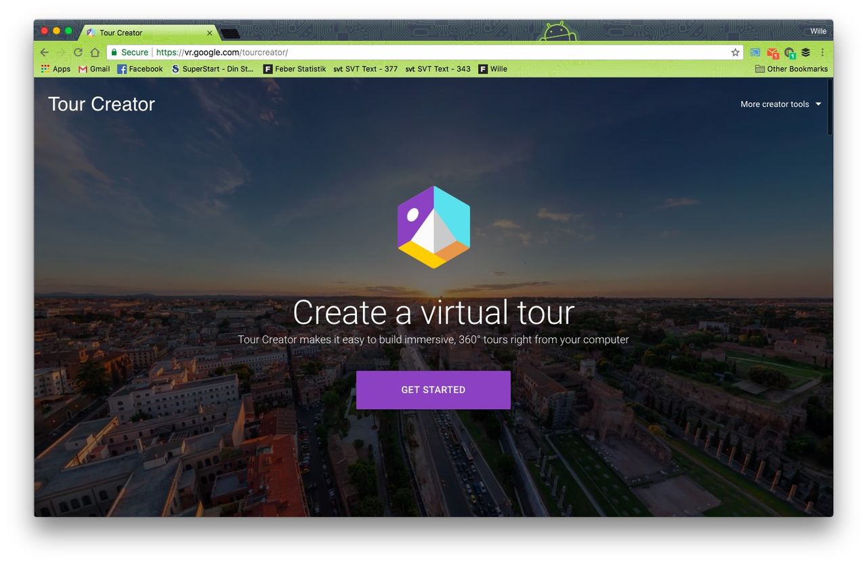867x565 pixels.
Task: Open the Feber Statistik bookmark
Action: pos(295,69)
